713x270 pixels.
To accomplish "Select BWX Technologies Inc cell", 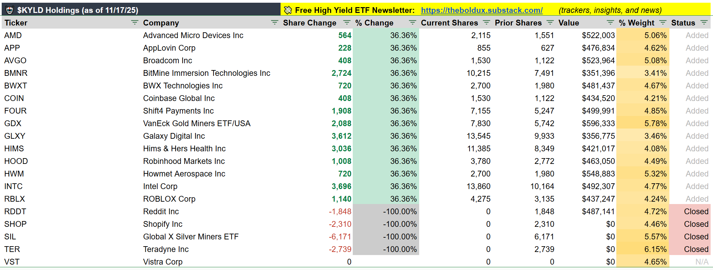I will (x=210, y=86).
